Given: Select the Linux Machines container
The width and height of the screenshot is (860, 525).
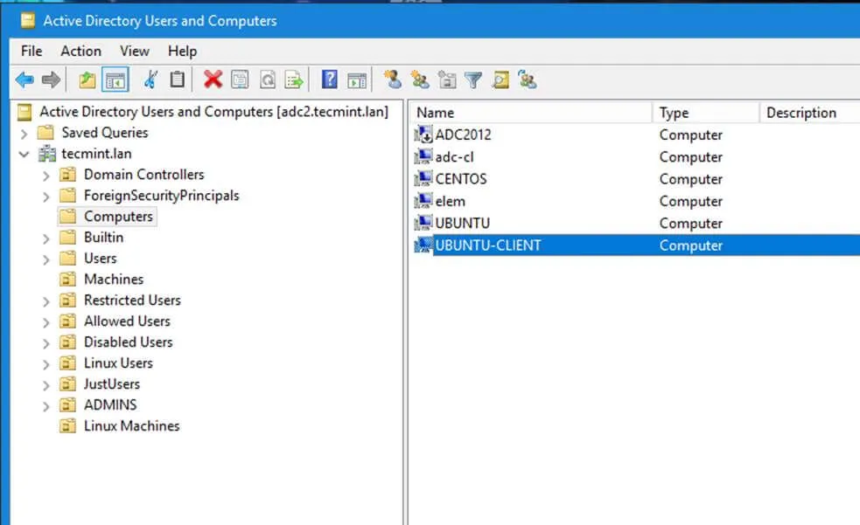Looking at the screenshot, I should pyautogui.click(x=131, y=426).
